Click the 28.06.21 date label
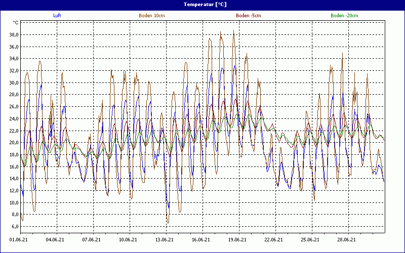Image resolution: width=405 pixels, height=253 pixels. point(347,240)
